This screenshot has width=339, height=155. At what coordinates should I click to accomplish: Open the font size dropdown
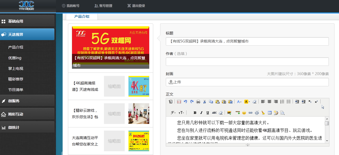(x=181, y=113)
